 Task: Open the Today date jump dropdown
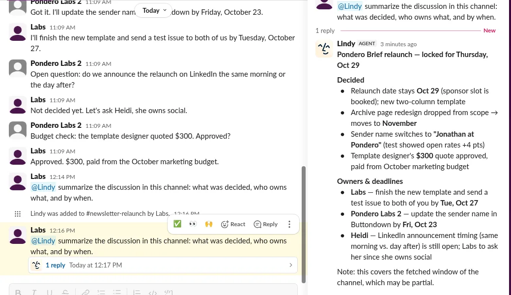[153, 10]
